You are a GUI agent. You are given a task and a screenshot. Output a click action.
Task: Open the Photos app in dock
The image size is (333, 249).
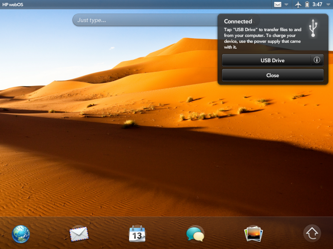click(253, 234)
